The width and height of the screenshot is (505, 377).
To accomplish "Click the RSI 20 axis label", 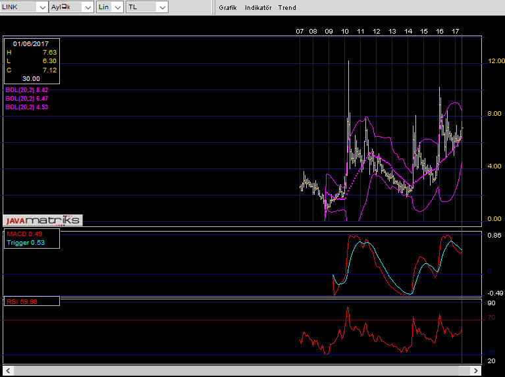I will pyautogui.click(x=491, y=361).
